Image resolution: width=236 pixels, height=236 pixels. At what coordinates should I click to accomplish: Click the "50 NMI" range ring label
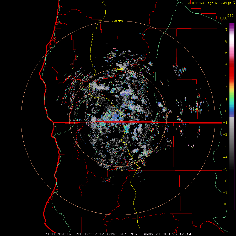pyautogui.click(x=118, y=69)
